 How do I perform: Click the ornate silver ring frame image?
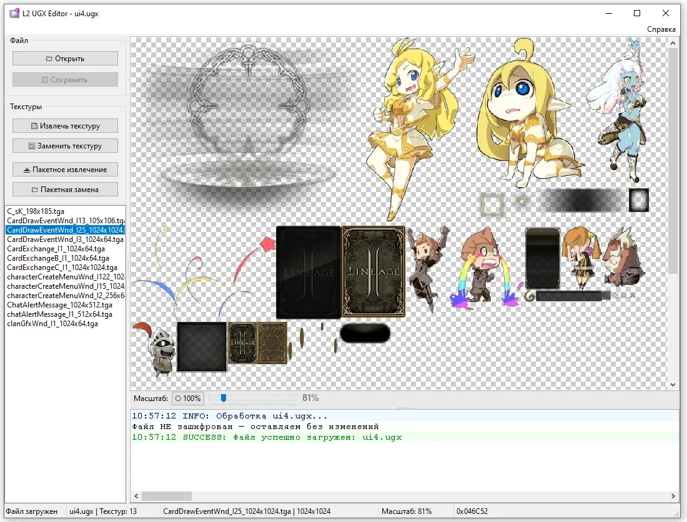[x=248, y=102]
